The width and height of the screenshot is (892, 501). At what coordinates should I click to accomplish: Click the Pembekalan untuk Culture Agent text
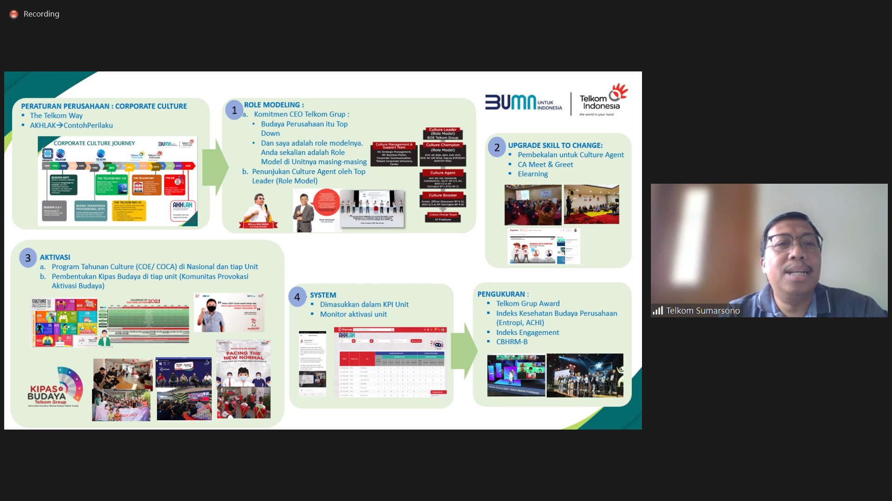coord(571,155)
